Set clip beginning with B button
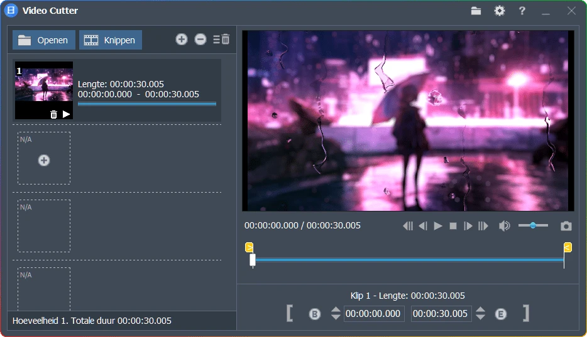587x337 pixels. pos(314,314)
